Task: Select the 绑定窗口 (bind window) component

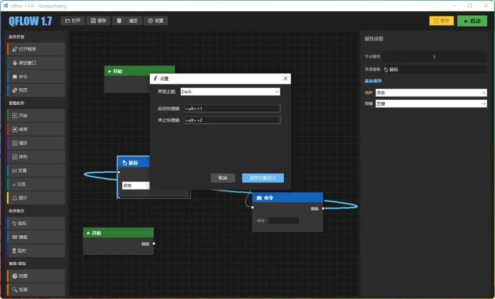Action: click(x=36, y=63)
